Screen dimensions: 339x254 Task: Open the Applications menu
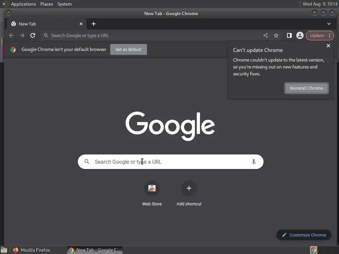24,4
